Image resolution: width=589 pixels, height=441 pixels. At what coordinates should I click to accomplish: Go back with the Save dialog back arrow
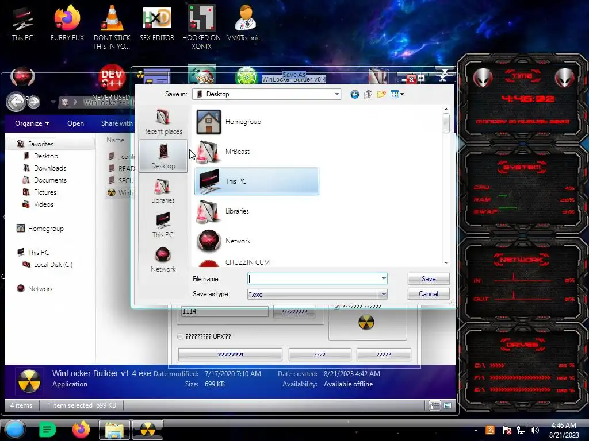[x=354, y=95]
